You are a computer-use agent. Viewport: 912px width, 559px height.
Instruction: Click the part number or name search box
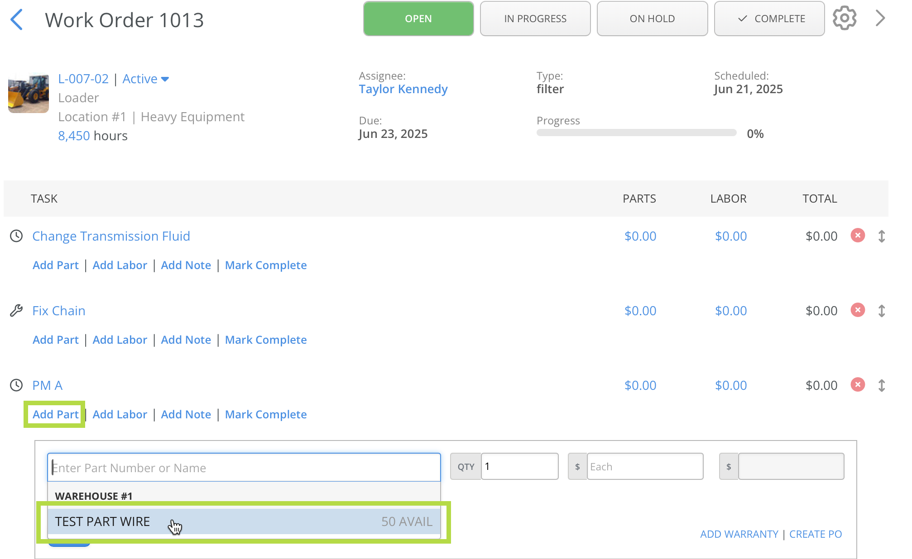click(244, 467)
